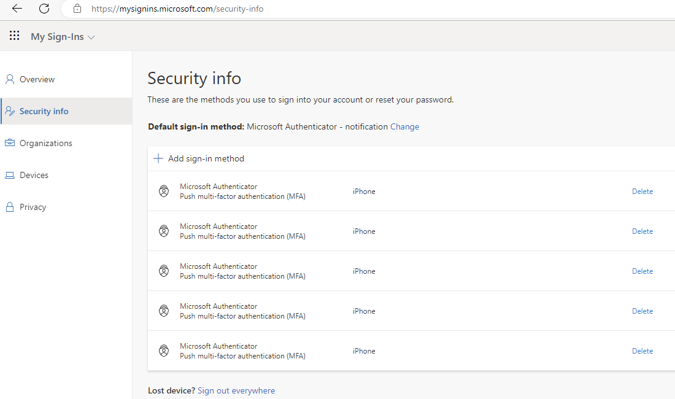Image resolution: width=675 pixels, height=399 pixels.
Task: Click Authenticator icon in third row
Action: 164,271
